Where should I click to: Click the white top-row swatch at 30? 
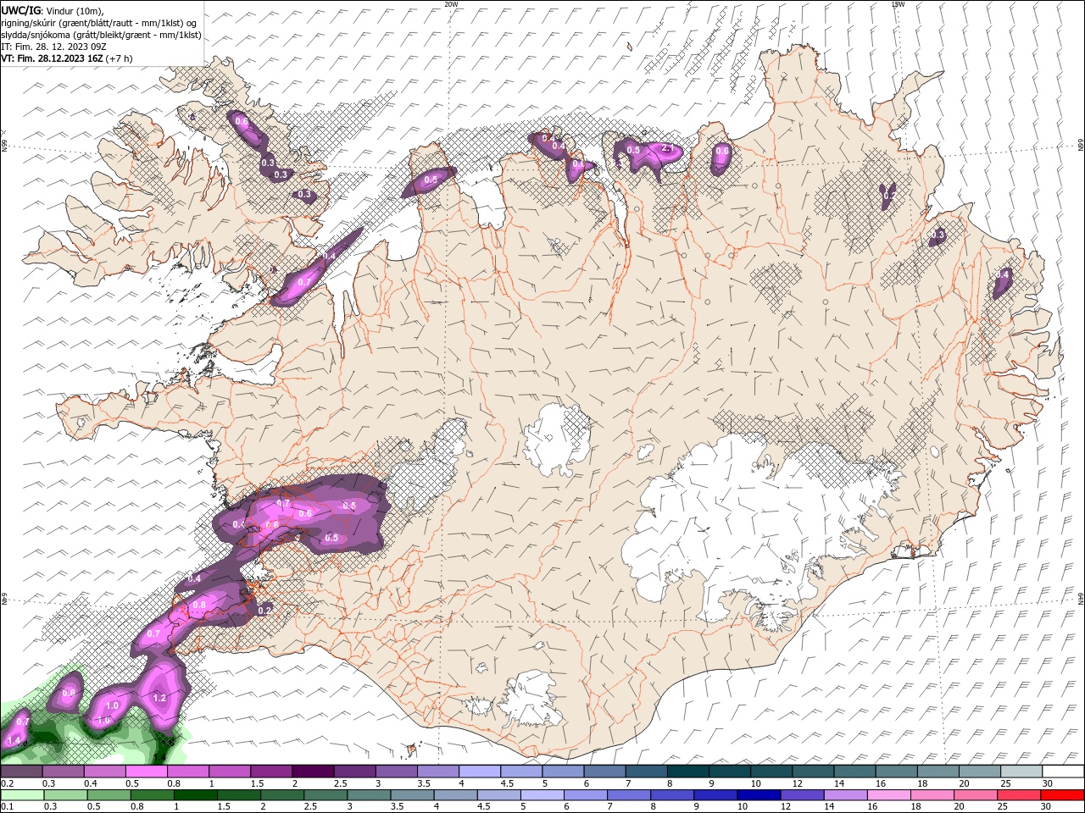[x=1062, y=772]
